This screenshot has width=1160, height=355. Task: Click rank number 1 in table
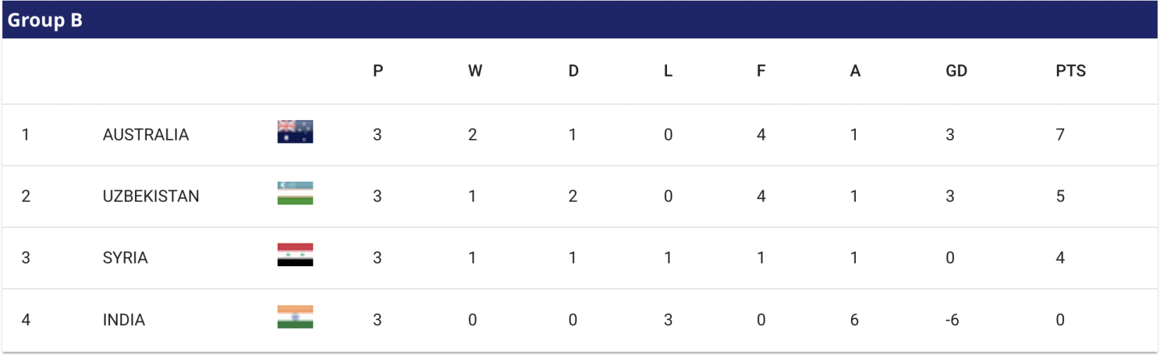pyautogui.click(x=26, y=135)
